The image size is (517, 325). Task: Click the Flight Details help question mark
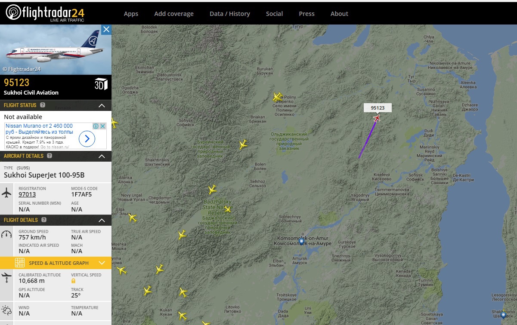tap(43, 220)
